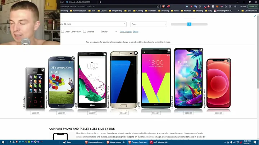
Task: Click the translate extension icon in toolbar
Action: point(196,6)
